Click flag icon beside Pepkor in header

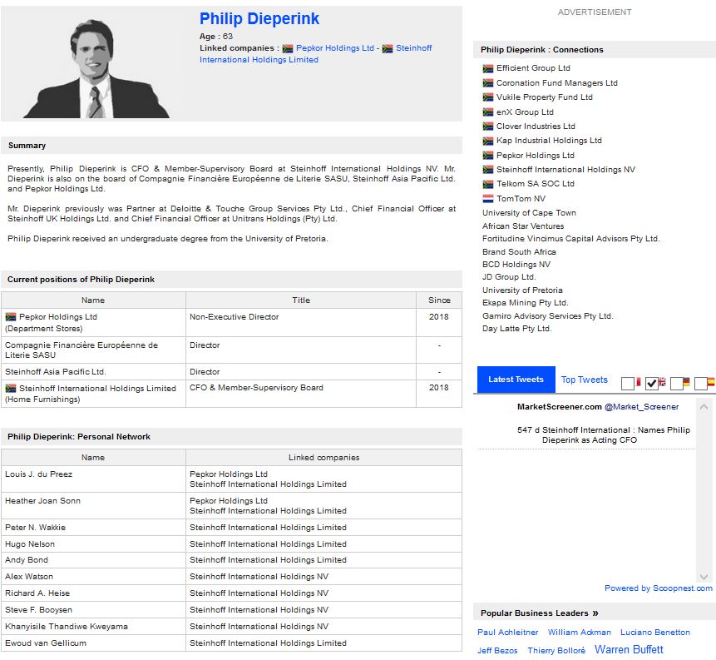[x=288, y=48]
